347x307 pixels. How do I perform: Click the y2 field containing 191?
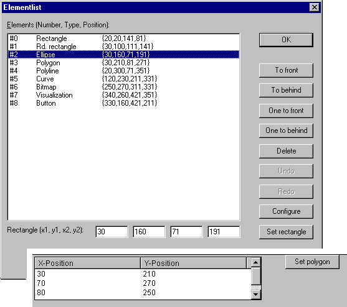pyautogui.click(x=224, y=232)
